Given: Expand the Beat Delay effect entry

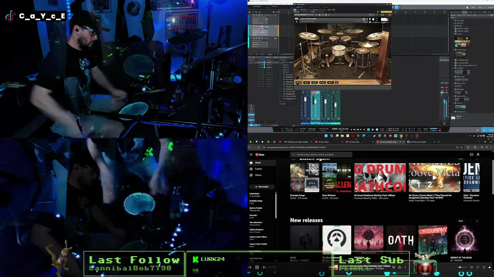Looking at the screenshot, I should 454,77.
